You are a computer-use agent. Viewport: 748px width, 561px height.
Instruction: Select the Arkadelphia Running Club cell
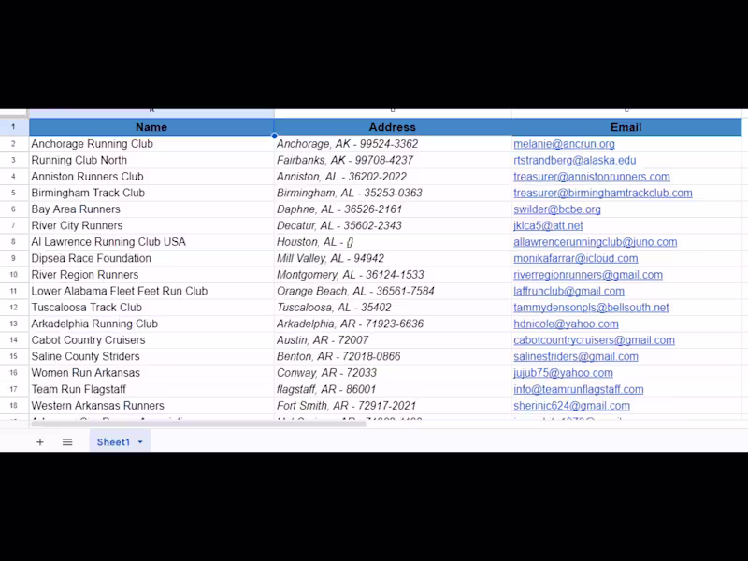click(x=151, y=324)
